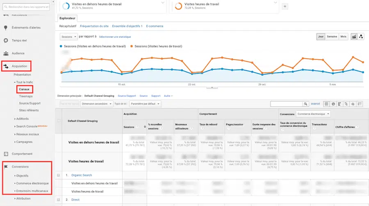Click the table search input field
369x206 pixels.
click(x=286, y=104)
